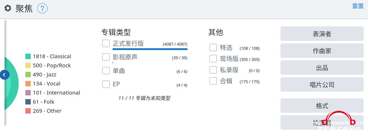Open the 作曲家 filter button

tap(322, 51)
